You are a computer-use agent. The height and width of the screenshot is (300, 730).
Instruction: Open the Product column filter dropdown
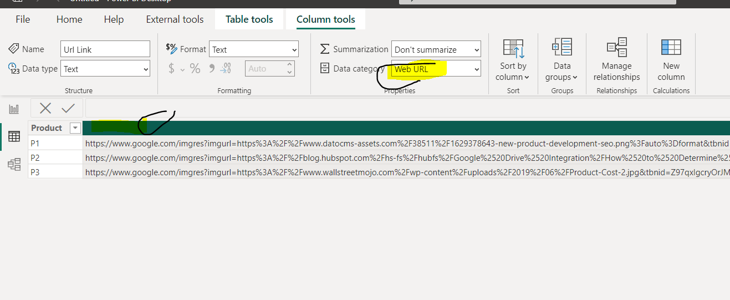(x=75, y=128)
